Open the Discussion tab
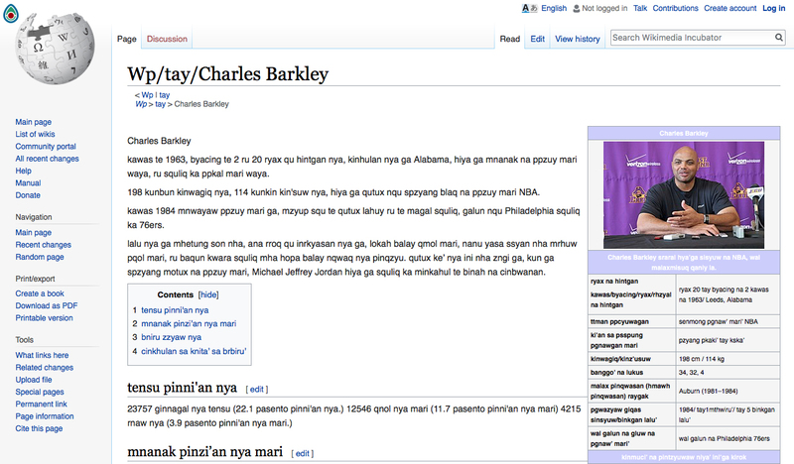The width and height of the screenshot is (794, 464). click(167, 39)
